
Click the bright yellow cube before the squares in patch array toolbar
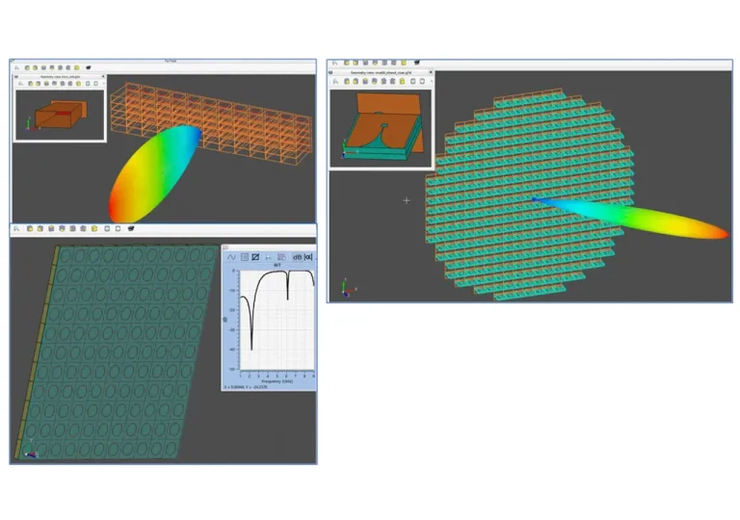pyautogui.click(x=94, y=229)
